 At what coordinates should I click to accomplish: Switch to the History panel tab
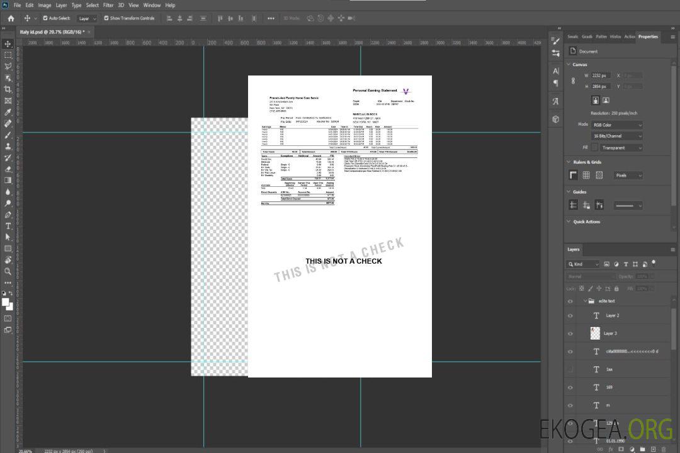(615, 36)
